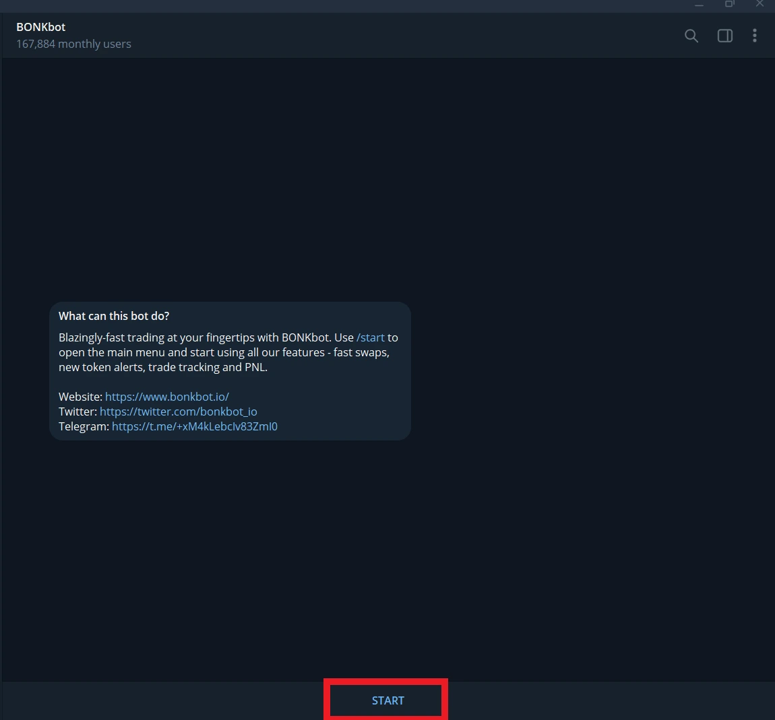Toggle the side panel icon
Viewport: 775px width, 720px height.
coord(724,36)
